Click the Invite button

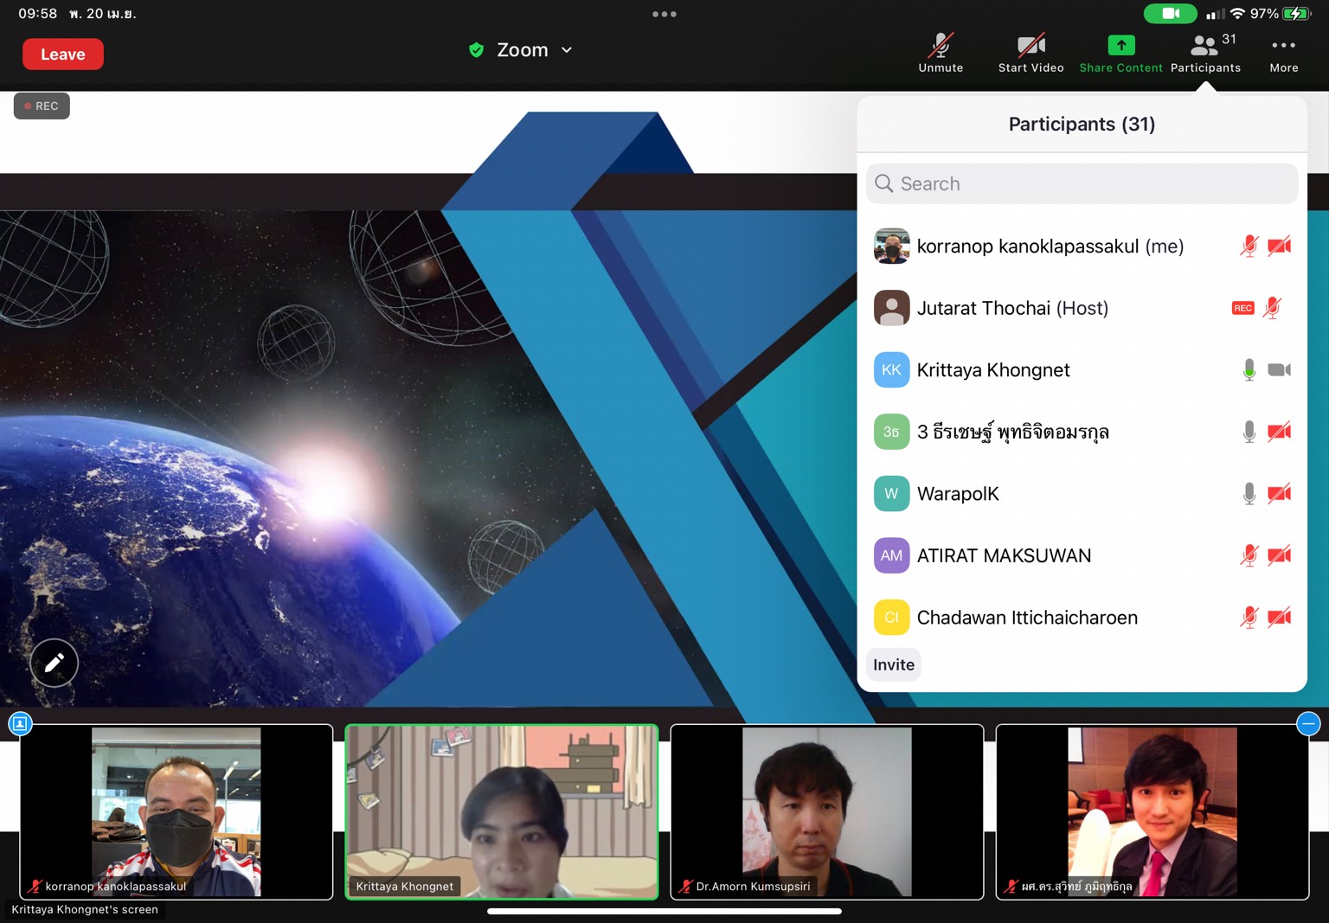894,664
